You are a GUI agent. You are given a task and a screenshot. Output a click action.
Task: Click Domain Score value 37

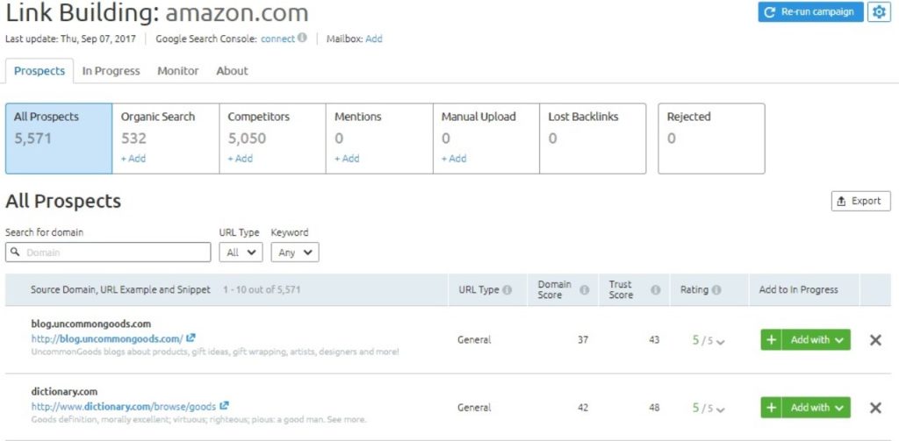pos(583,340)
